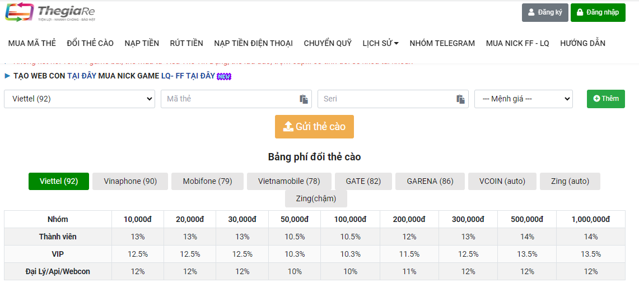Click the Đăng nhập login button

pyautogui.click(x=598, y=12)
